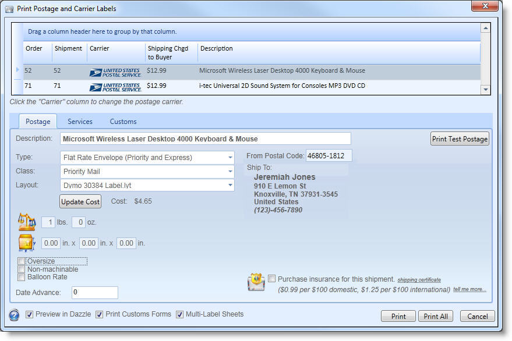Open the Type dropdown for Flat Rate Envelope
This screenshot has height=341, width=512.
[230, 158]
